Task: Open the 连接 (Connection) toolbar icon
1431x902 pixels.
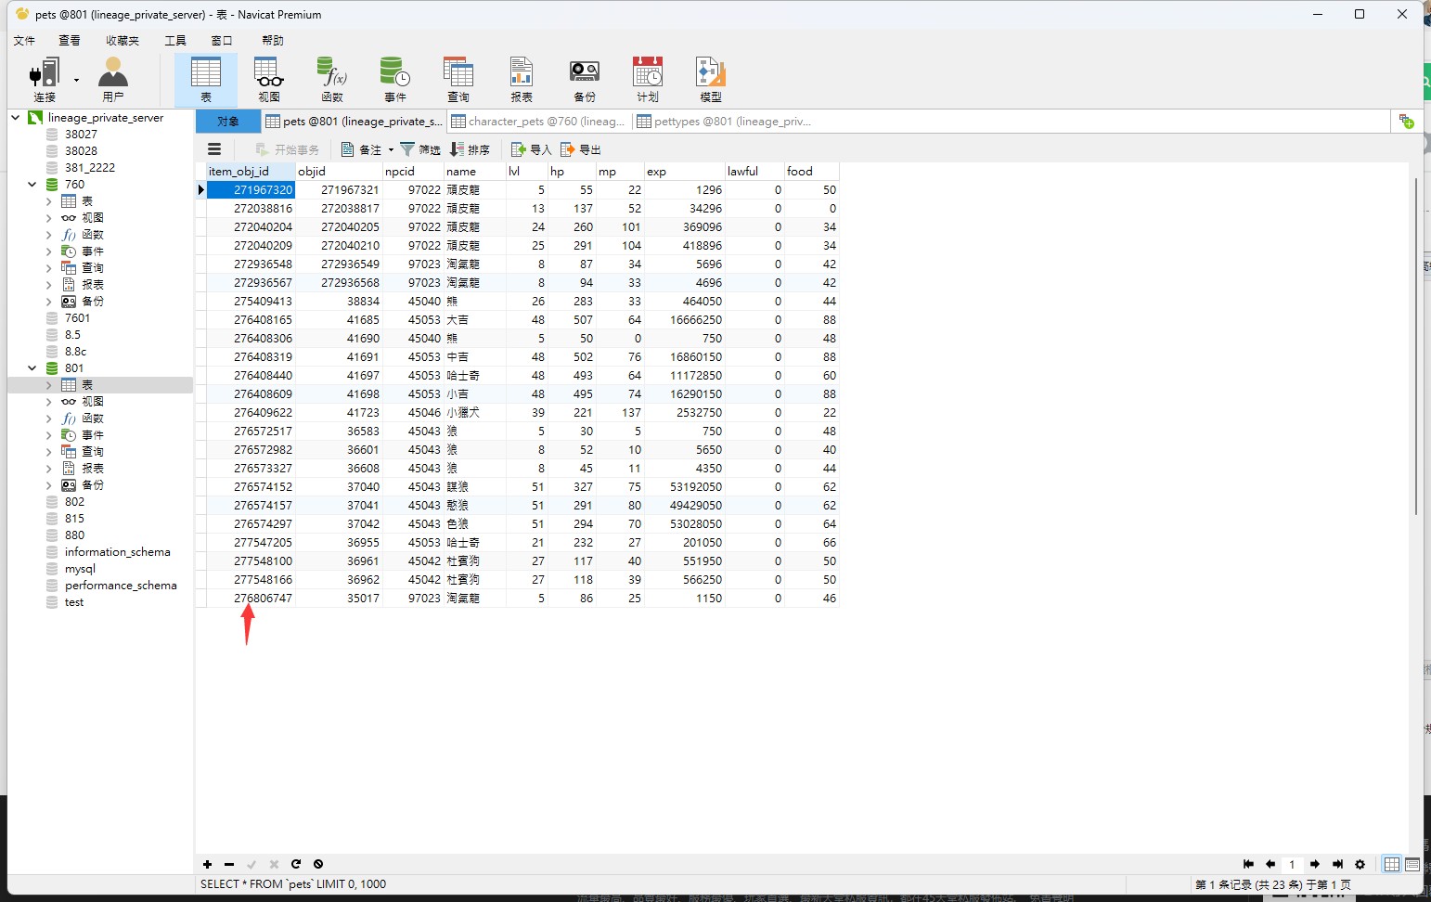Action: [45, 79]
